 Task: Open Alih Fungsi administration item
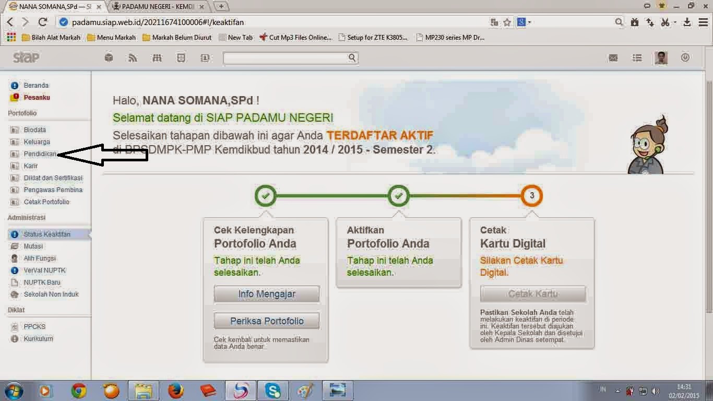tap(39, 258)
